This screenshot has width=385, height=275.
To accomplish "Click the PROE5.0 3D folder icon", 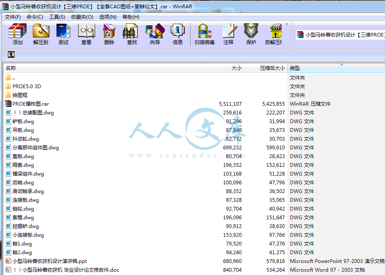I will click(x=8, y=87).
